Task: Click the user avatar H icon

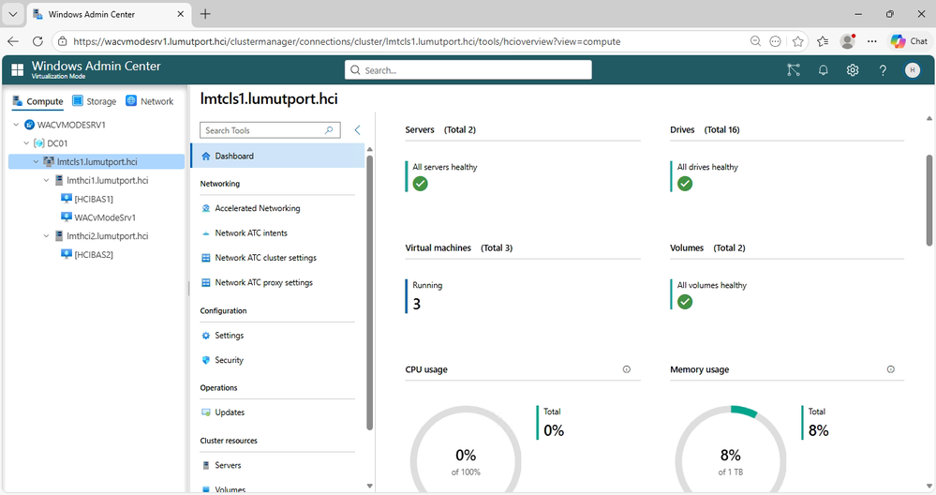Action: [x=913, y=70]
